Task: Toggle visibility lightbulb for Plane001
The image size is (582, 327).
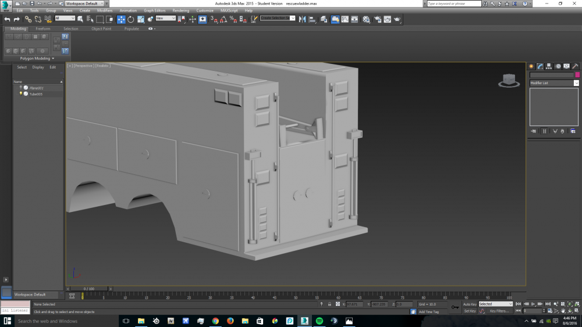Action: [x=21, y=88]
